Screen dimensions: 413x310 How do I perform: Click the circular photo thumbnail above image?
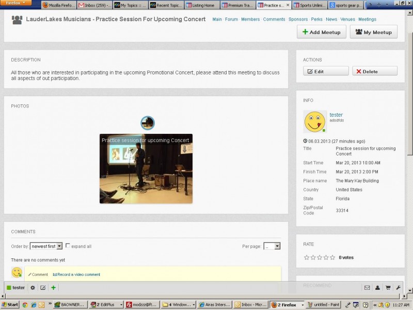click(148, 123)
